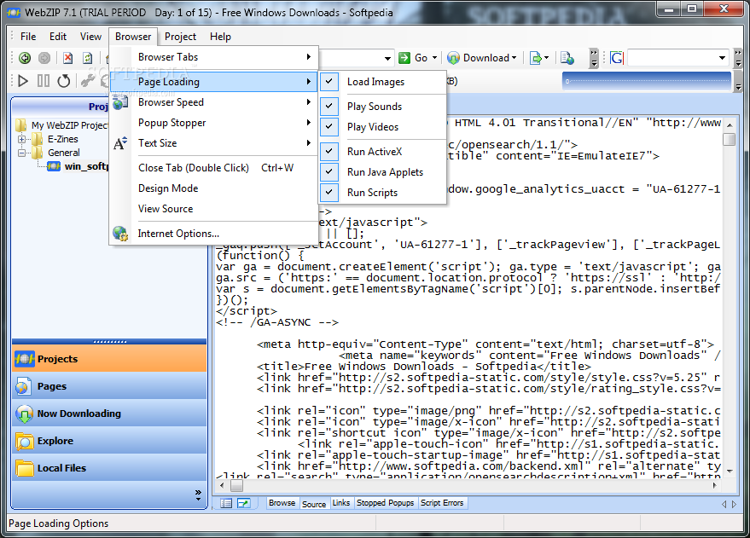This screenshot has width=750, height=538.
Task: Open the page export dropdown arrow
Action: [546, 58]
